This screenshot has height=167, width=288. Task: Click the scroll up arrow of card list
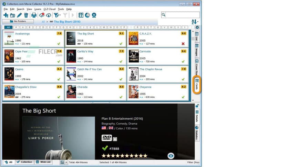tap(193, 32)
